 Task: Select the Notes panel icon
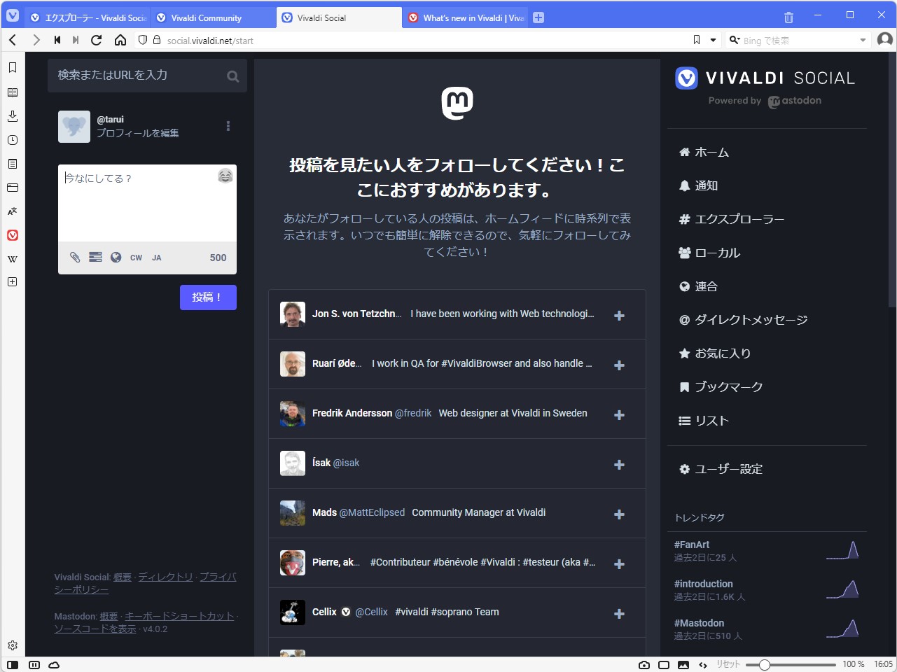(11, 163)
